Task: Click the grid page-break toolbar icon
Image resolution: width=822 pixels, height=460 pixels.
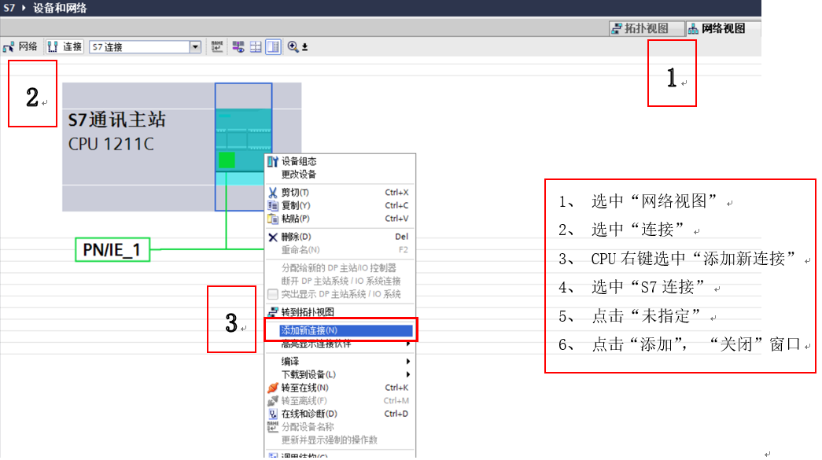Action: [256, 47]
